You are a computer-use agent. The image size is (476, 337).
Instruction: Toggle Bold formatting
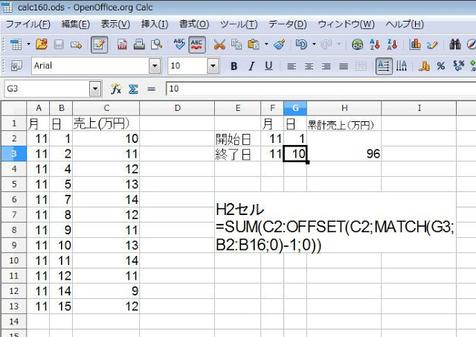pos(233,66)
